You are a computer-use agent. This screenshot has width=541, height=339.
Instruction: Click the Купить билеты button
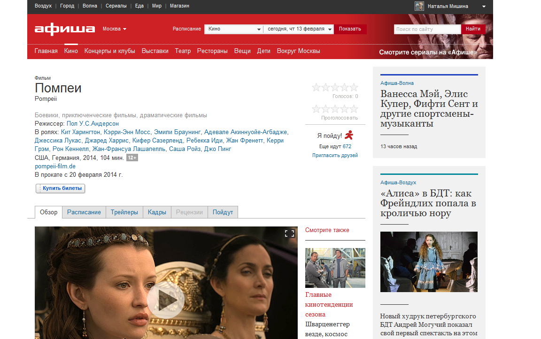point(61,188)
